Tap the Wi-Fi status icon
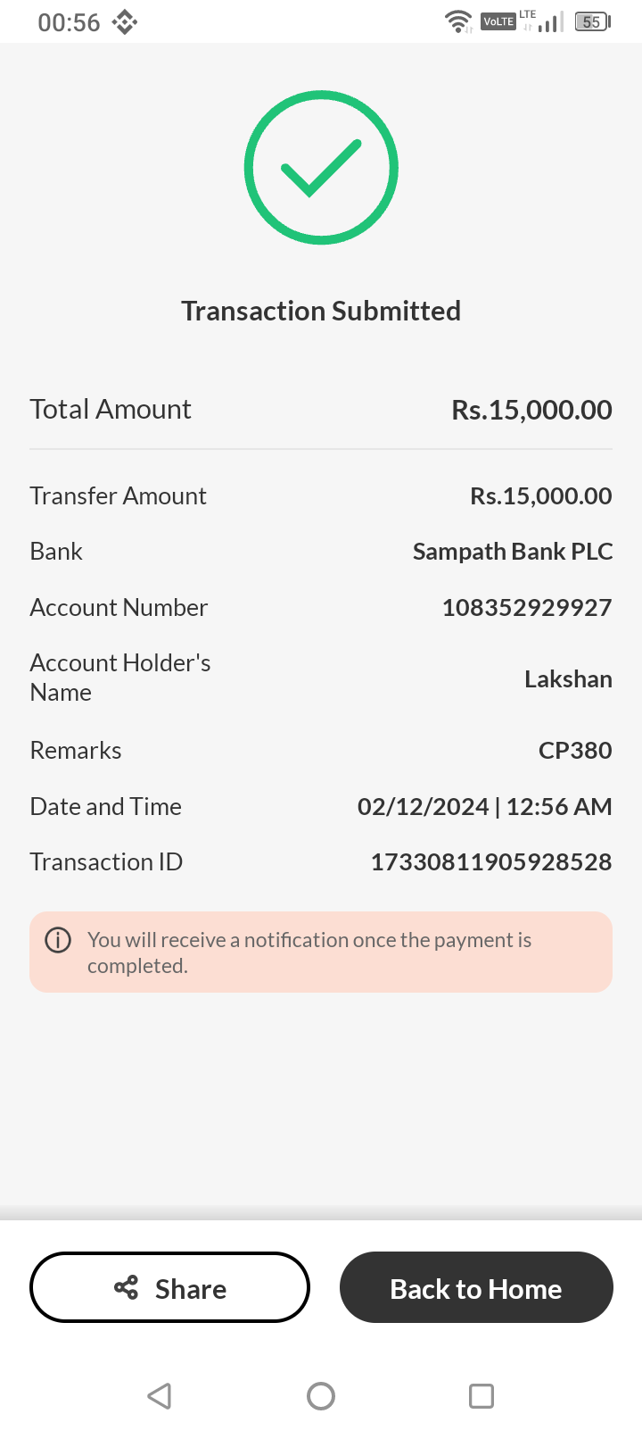642x1439 pixels. 458,21
